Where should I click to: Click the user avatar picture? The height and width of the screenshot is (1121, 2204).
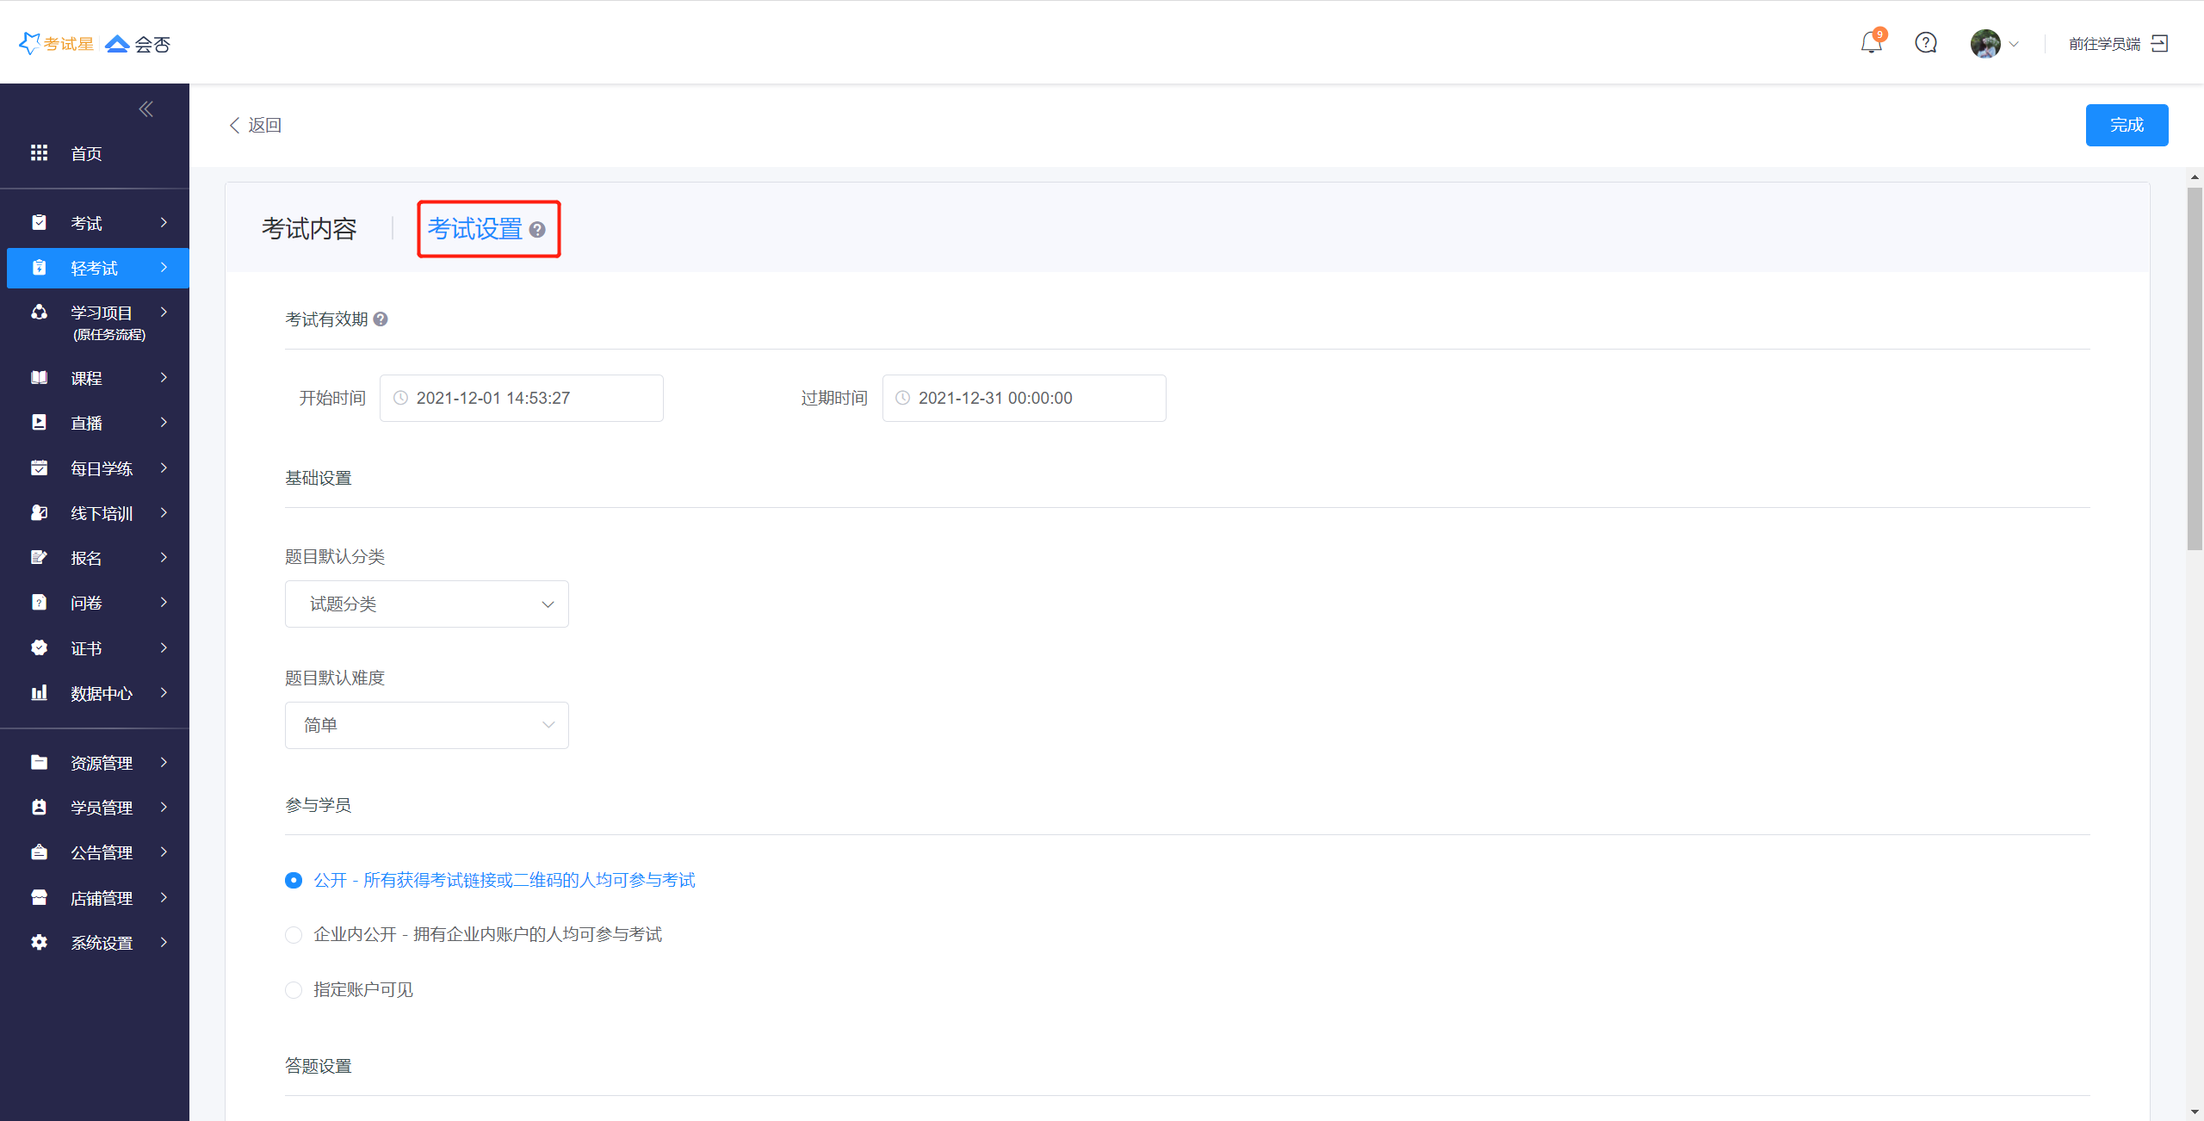coord(1984,44)
